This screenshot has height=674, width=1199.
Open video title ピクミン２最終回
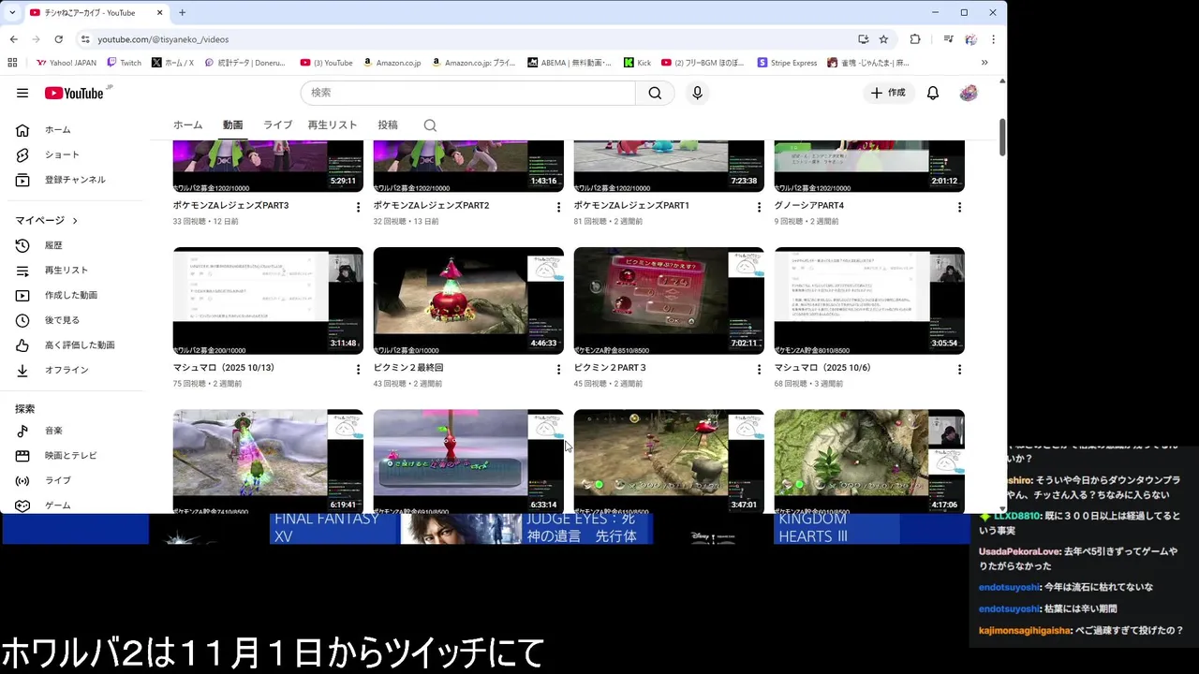point(408,368)
